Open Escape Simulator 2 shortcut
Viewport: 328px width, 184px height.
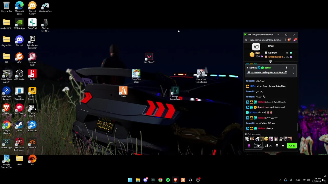(175, 93)
